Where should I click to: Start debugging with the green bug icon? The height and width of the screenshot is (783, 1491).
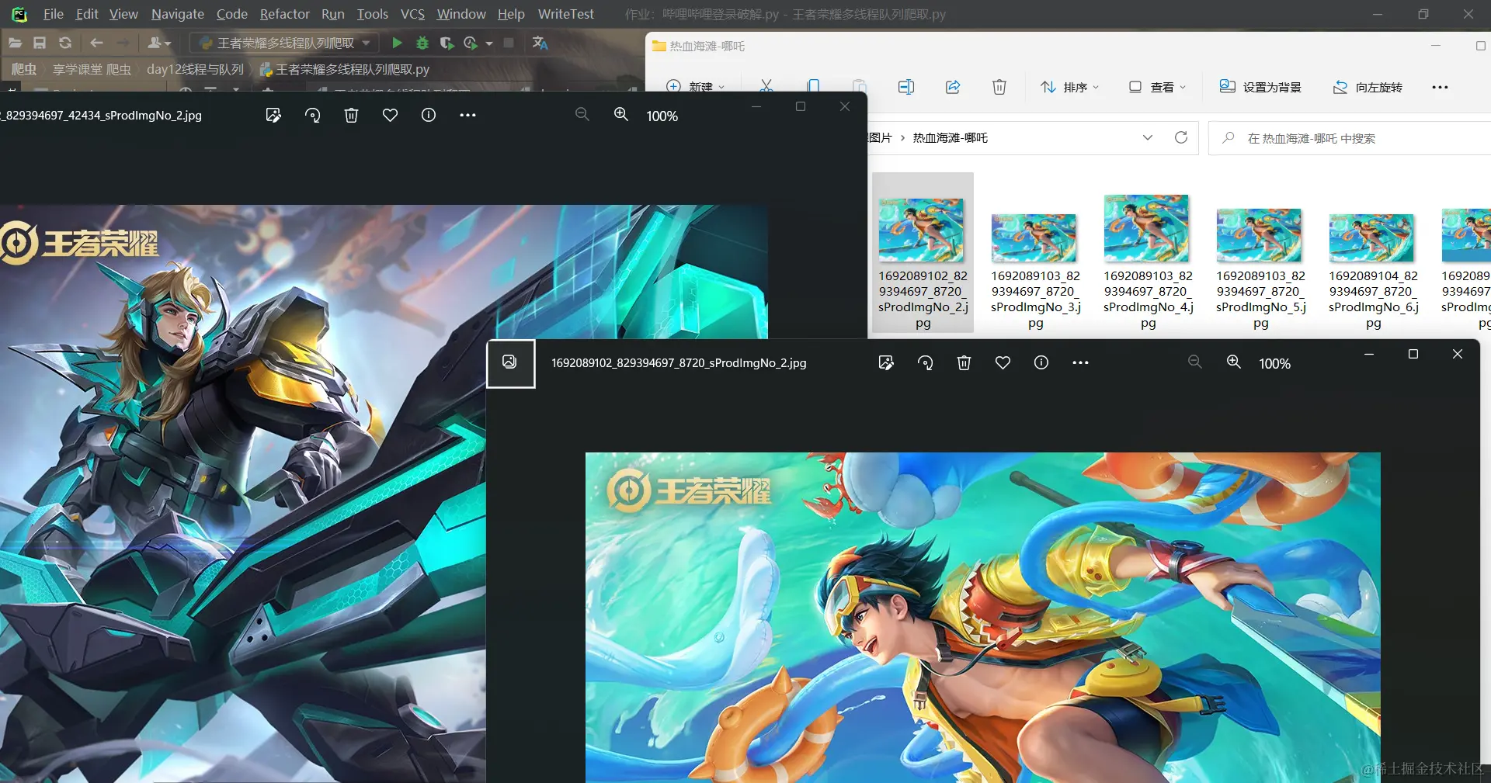click(422, 43)
